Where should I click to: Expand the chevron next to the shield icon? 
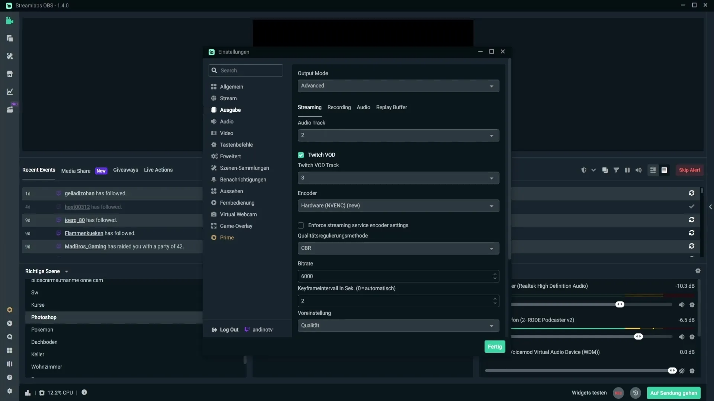(594, 170)
